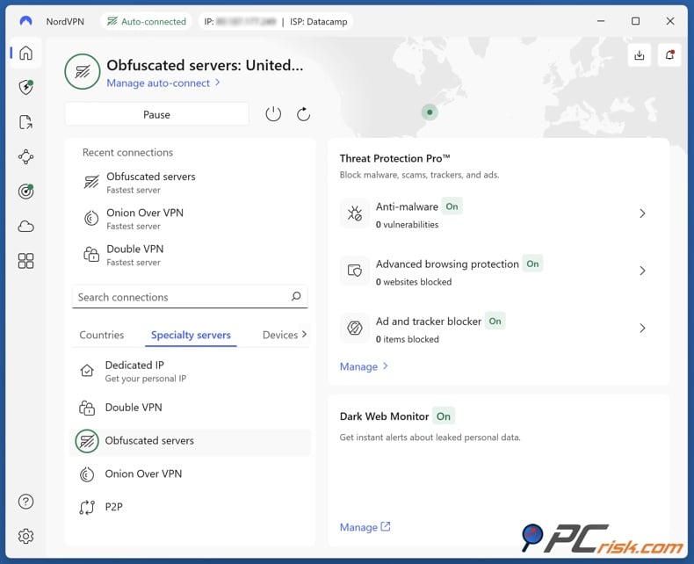Open the notifications bell icon
The width and height of the screenshot is (694, 564).
pos(669,55)
